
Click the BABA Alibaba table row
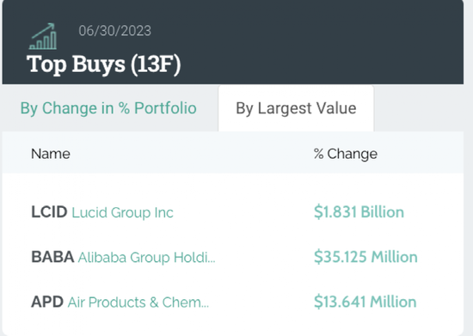pos(233,257)
